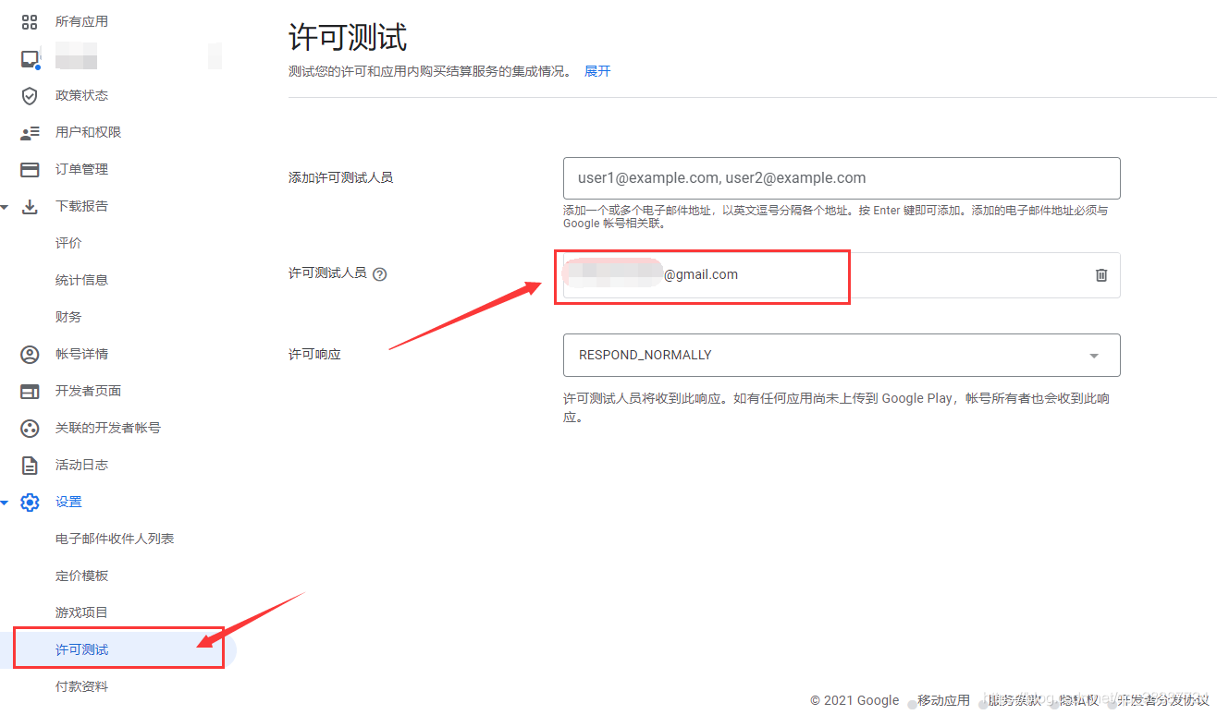Screen dimensions: 1217x715
Task: 点击垃圾桶图标删除测试人员邮箱
Action: coord(1100,274)
